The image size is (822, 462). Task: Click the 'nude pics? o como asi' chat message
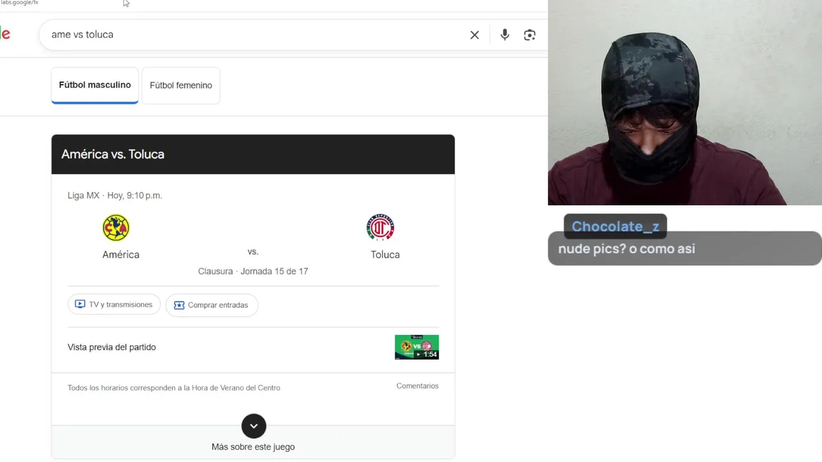coord(627,249)
